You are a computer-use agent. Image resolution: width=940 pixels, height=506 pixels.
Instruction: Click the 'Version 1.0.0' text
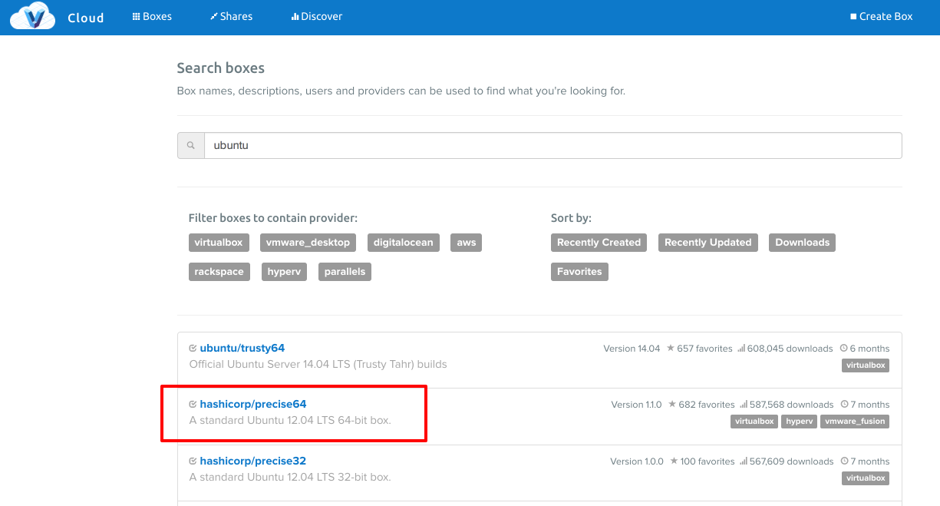point(637,461)
